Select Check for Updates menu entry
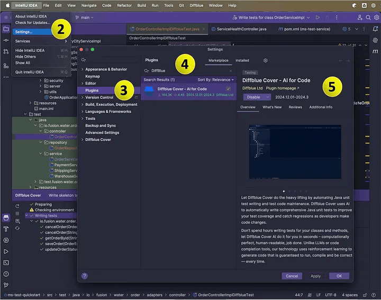This screenshot has width=381, height=300. (33, 23)
